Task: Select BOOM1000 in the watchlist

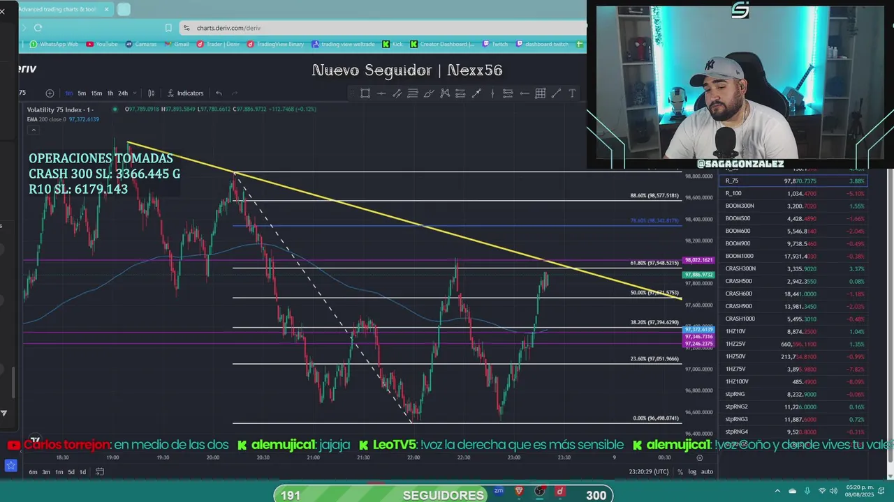Action: point(794,256)
